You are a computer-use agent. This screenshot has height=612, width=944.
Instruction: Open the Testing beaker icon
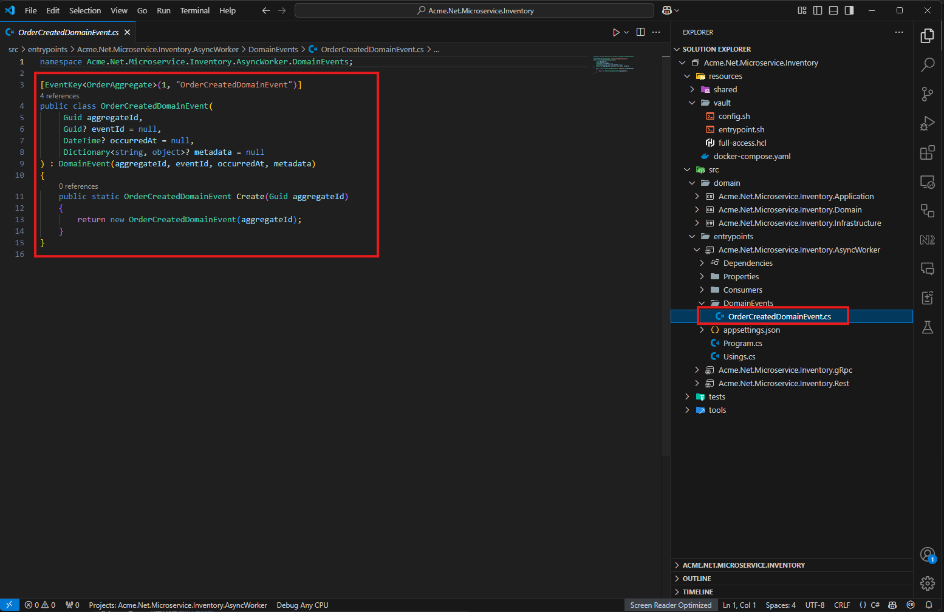928,327
